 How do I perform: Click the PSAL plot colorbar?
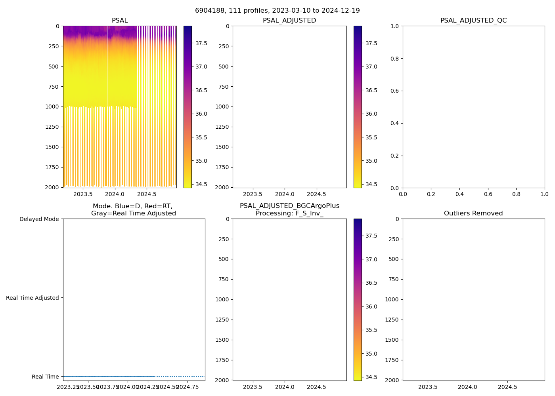pos(188,107)
